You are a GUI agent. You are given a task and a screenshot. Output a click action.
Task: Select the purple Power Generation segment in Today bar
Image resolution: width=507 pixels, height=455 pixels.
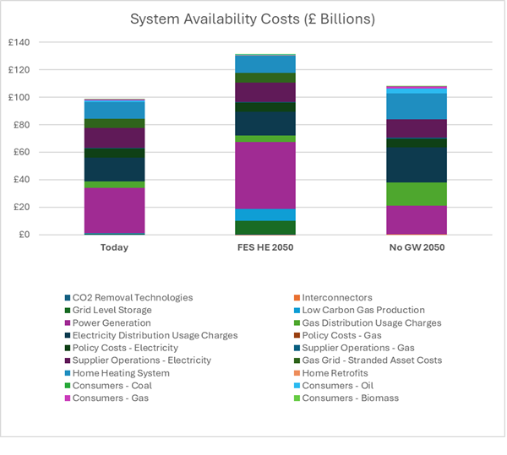114,209
